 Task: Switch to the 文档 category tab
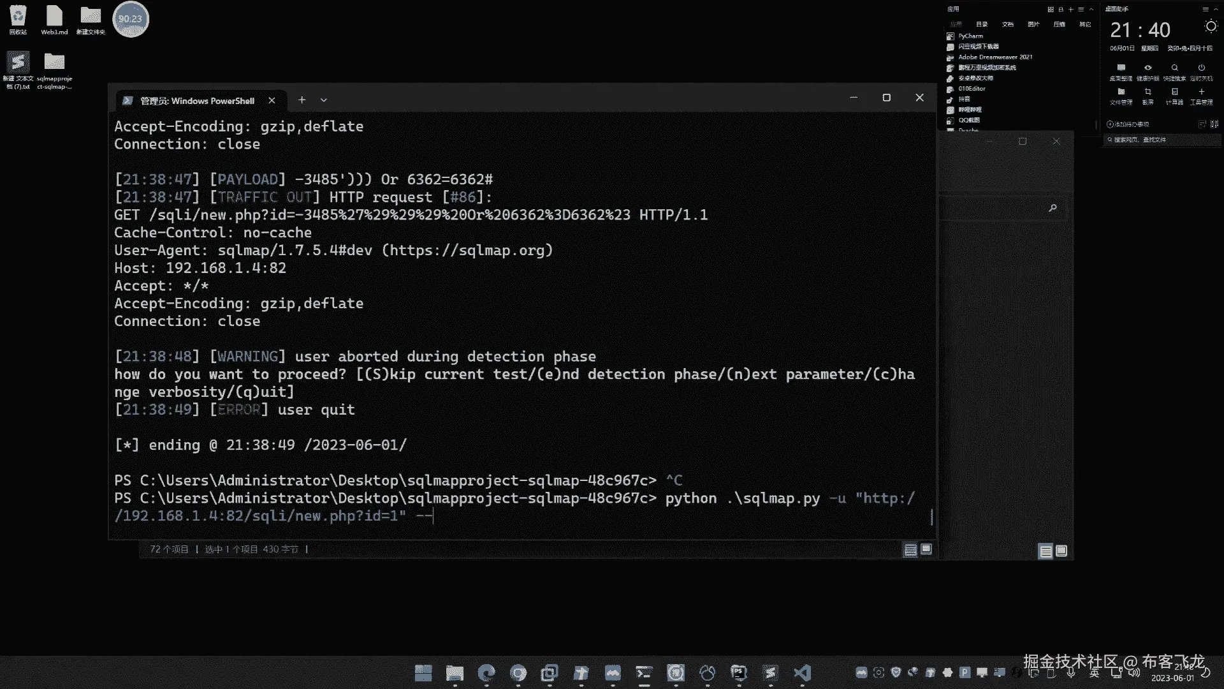[x=1007, y=24]
